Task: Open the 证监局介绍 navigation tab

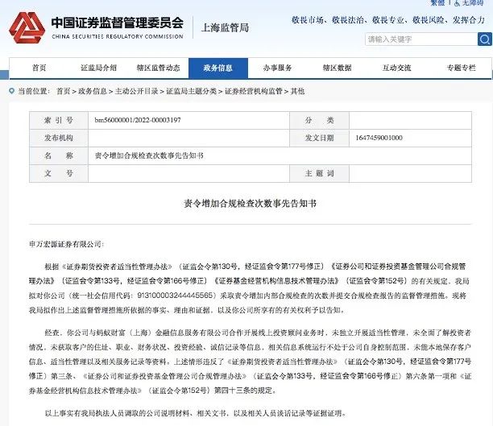Action: (x=98, y=68)
